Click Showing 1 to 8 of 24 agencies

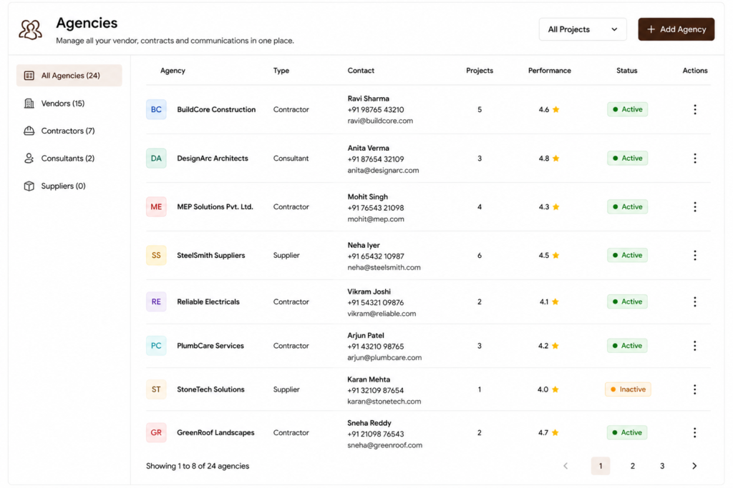[198, 466]
